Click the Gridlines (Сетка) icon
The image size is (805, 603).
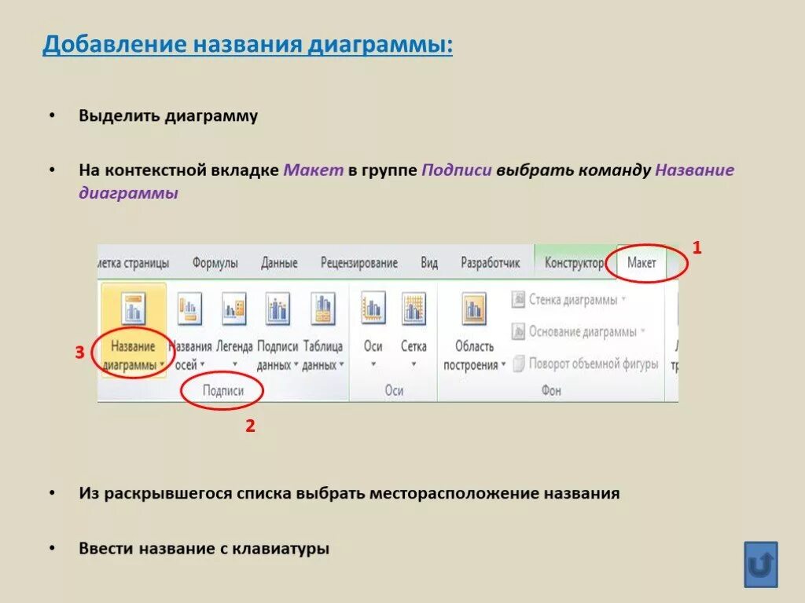(x=414, y=309)
